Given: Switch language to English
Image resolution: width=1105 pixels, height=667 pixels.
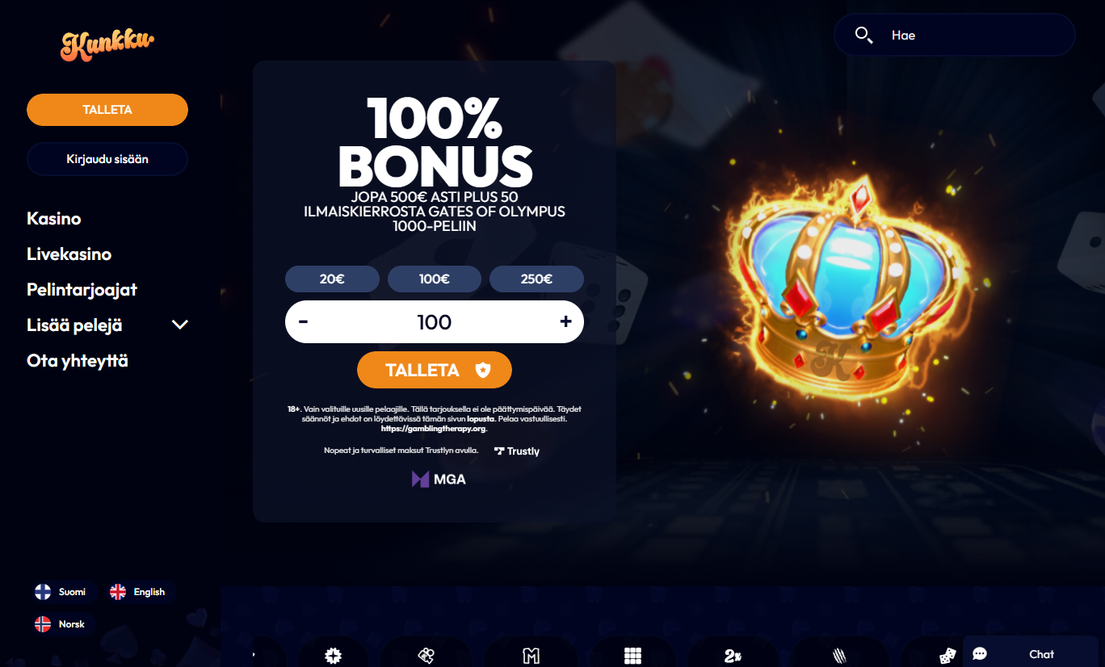Looking at the screenshot, I should coord(142,592).
